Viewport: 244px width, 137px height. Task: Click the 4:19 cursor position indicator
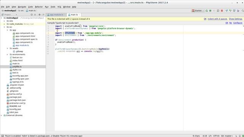pyautogui.click(x=205, y=136)
